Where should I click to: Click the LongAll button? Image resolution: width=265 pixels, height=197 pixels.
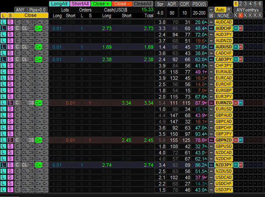(x=59, y=4)
